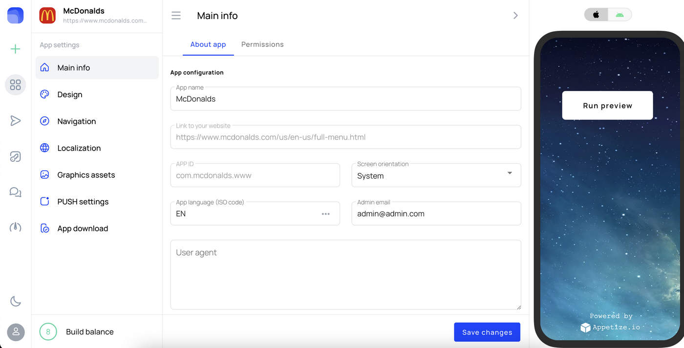Open the paper-plane send icon
The width and height of the screenshot is (684, 348).
click(16, 121)
